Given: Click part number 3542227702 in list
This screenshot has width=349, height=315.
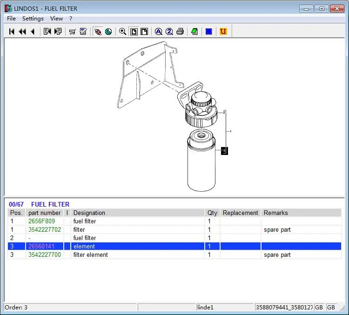Looking at the screenshot, I should [x=44, y=230].
